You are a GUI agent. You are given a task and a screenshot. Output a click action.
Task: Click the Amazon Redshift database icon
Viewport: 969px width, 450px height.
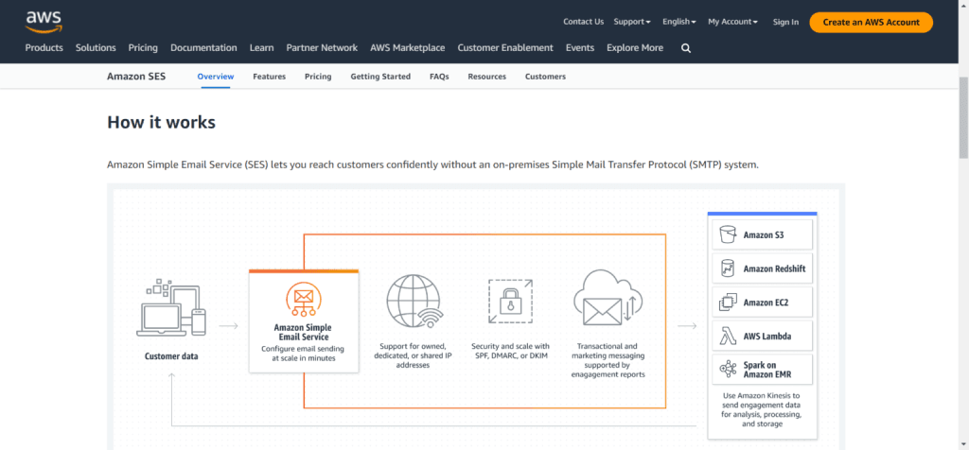pos(728,268)
